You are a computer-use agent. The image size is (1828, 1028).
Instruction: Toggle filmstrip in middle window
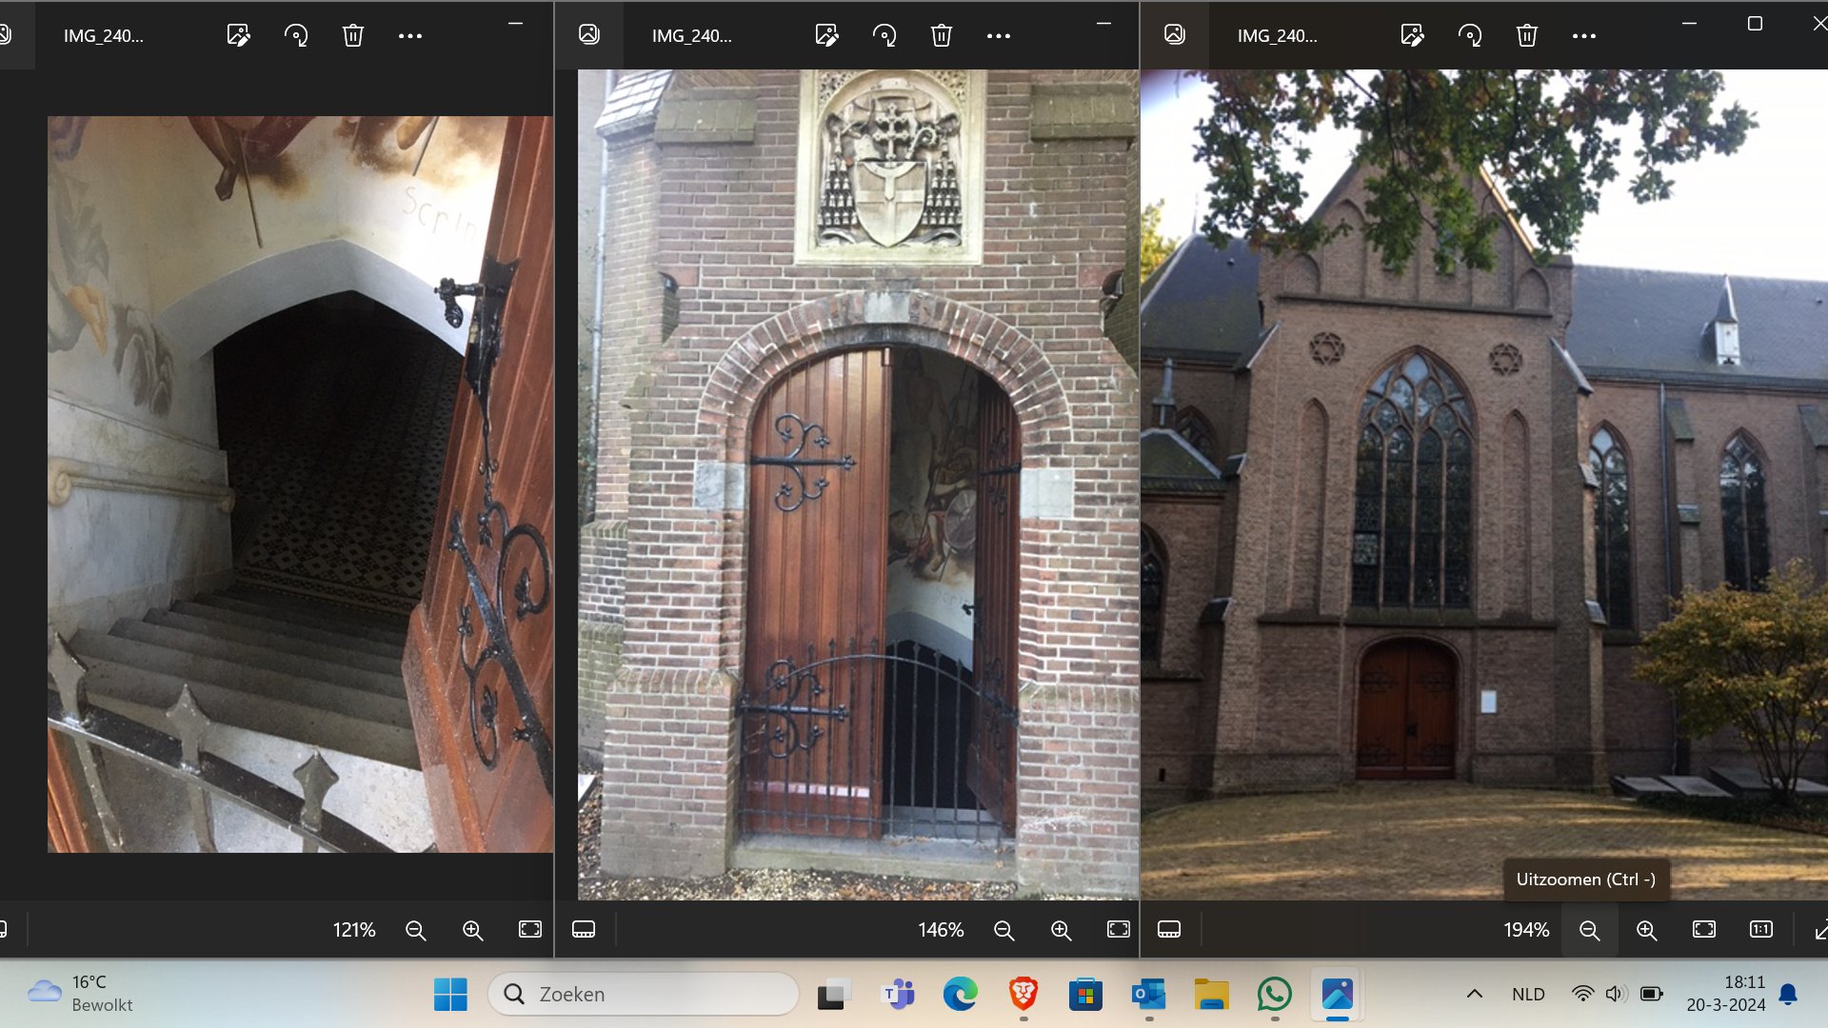[x=584, y=930]
